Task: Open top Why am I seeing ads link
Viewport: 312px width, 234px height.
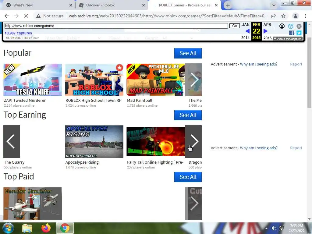Action: click(259, 64)
